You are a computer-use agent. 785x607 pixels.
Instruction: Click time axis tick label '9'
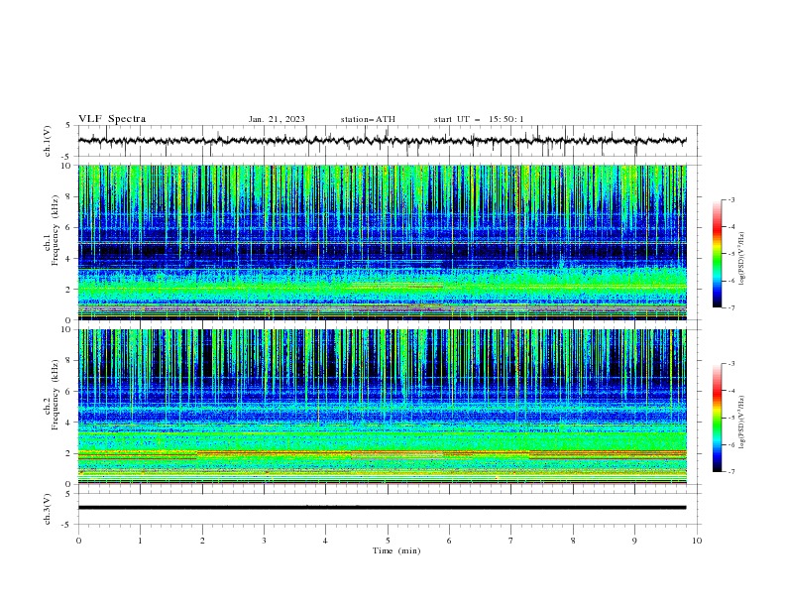click(634, 541)
